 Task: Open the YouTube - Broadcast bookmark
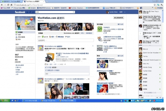tap(76, 8)
